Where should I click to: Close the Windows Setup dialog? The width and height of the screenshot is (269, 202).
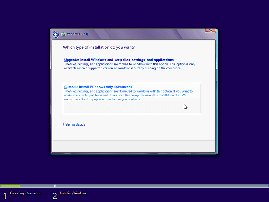pyautogui.click(x=211, y=31)
